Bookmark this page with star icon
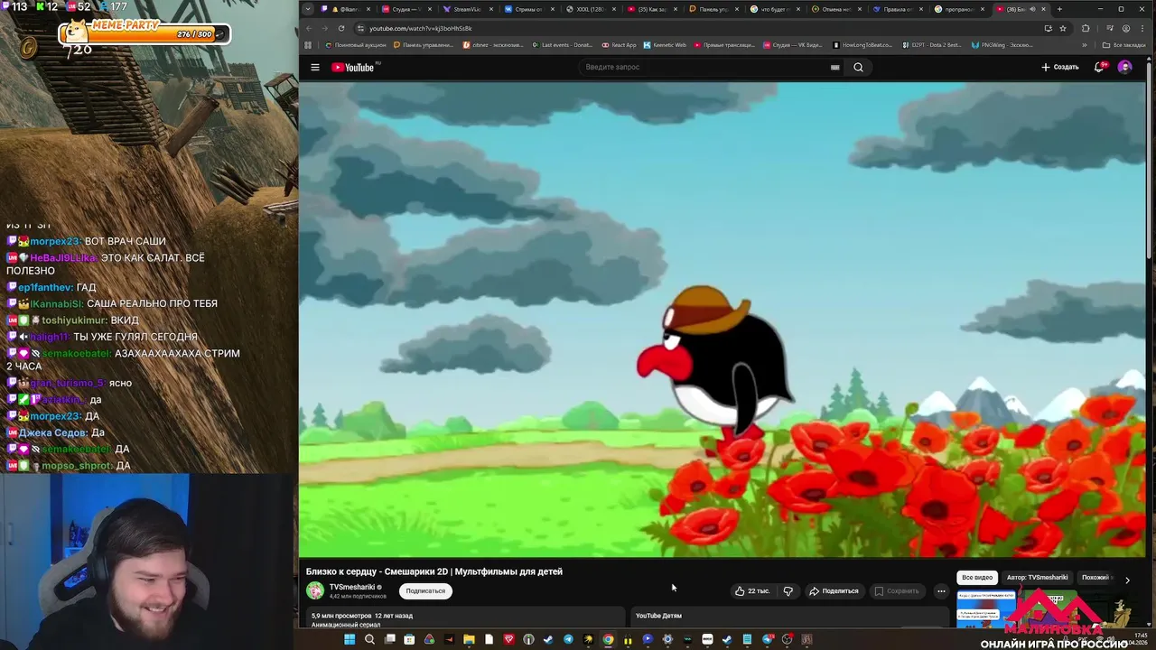The height and width of the screenshot is (650, 1156). 1063,28
